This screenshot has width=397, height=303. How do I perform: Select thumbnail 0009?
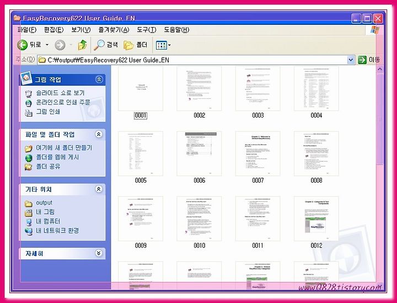point(141,219)
